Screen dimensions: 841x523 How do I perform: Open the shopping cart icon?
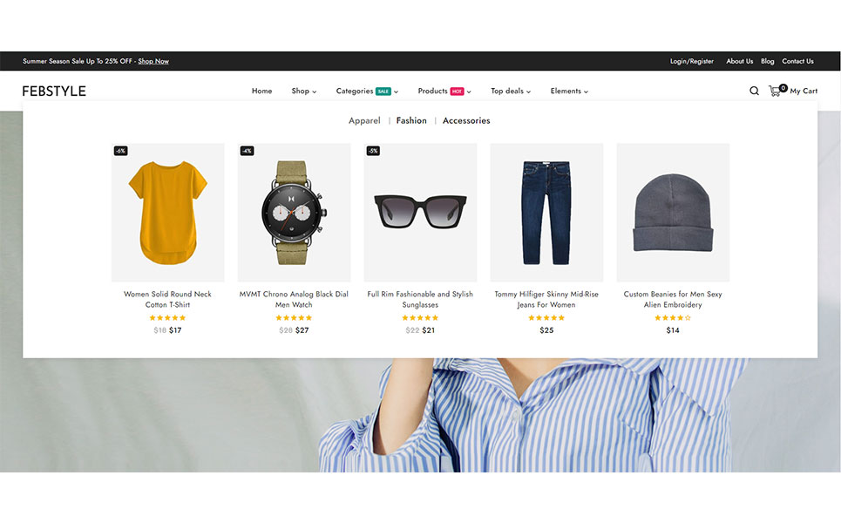tap(774, 91)
